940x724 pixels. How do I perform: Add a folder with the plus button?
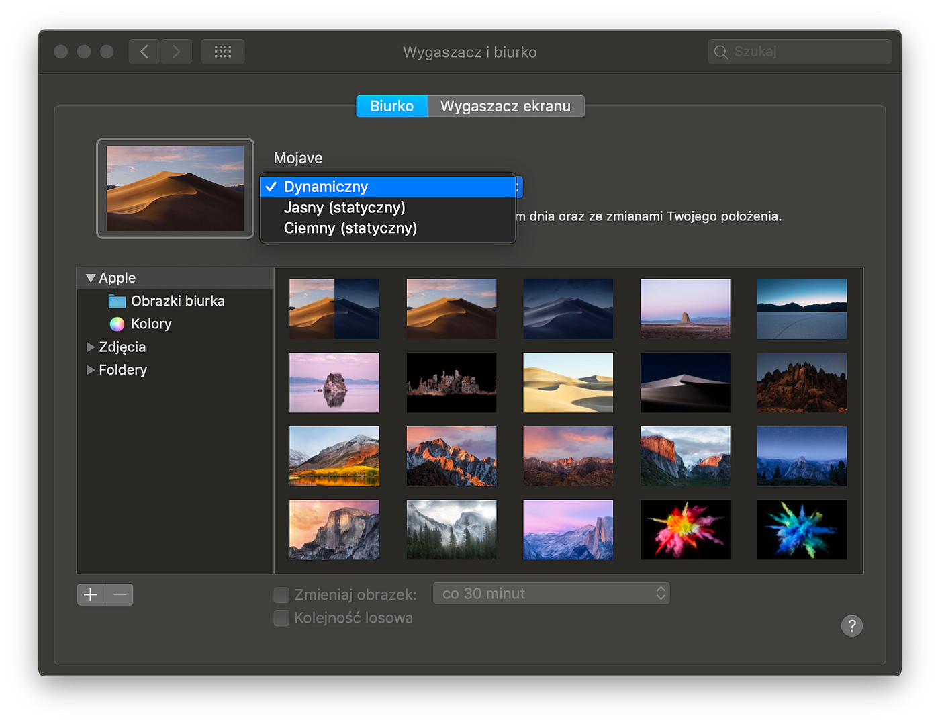(91, 594)
